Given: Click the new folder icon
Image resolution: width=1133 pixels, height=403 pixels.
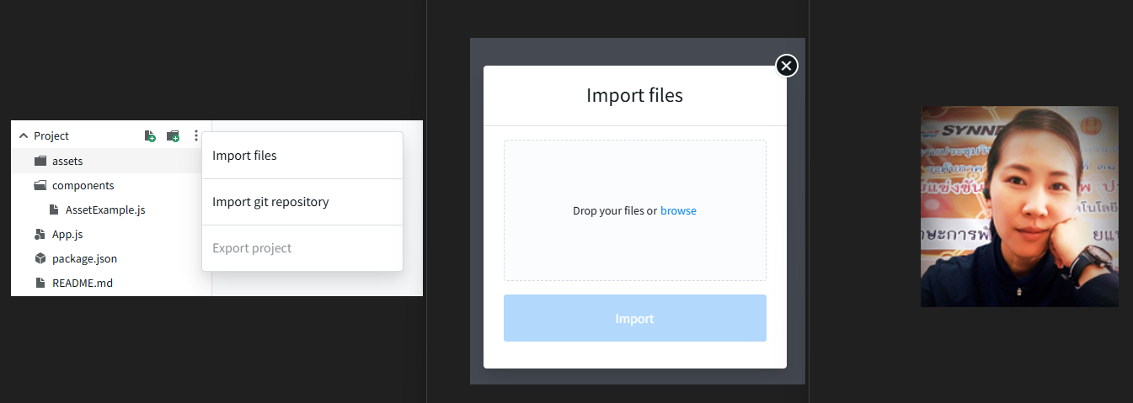Looking at the screenshot, I should pos(173,135).
